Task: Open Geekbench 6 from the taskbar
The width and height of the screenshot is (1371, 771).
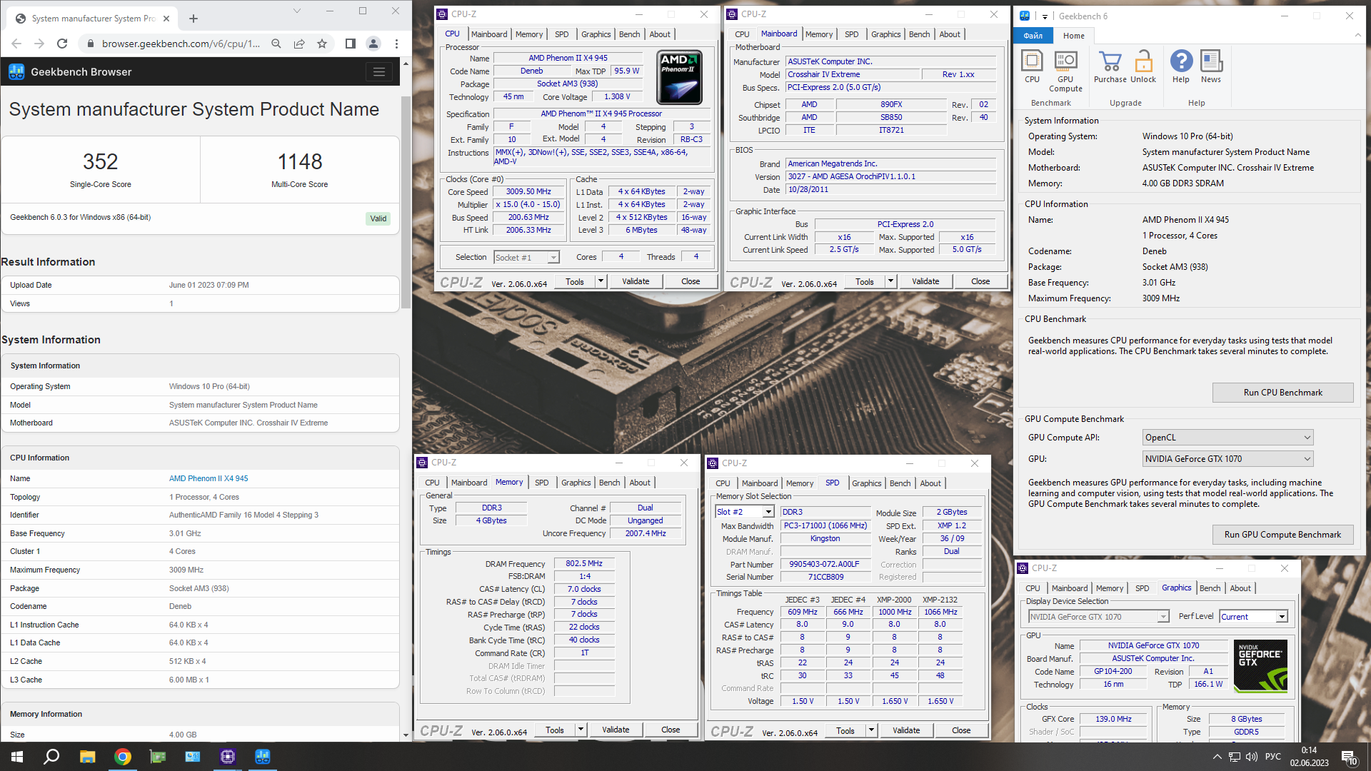Action: [262, 757]
